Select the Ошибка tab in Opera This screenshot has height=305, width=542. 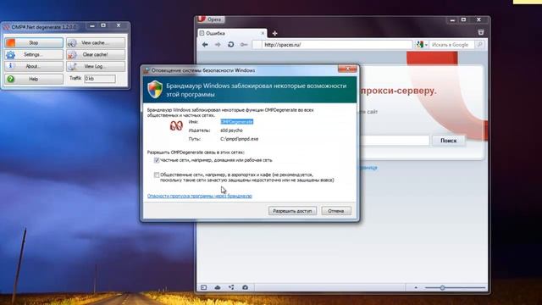click(x=231, y=33)
